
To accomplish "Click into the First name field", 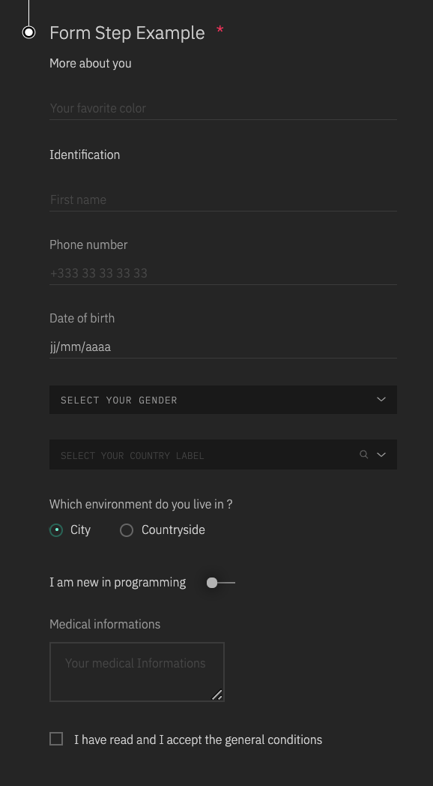I will coord(223,199).
